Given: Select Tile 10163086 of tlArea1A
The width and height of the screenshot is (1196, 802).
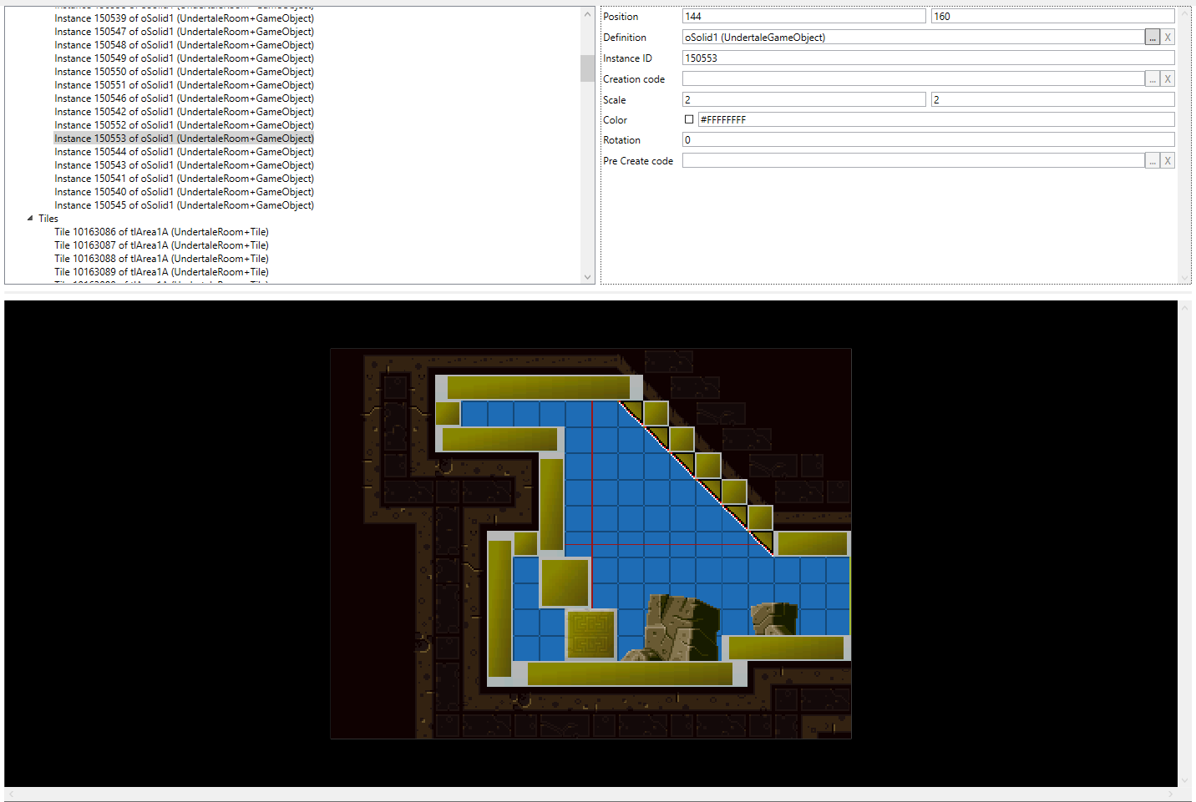Looking at the screenshot, I should pyautogui.click(x=161, y=232).
